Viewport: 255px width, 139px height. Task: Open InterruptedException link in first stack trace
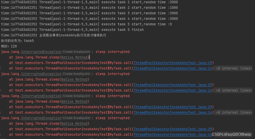click(x=41, y=52)
